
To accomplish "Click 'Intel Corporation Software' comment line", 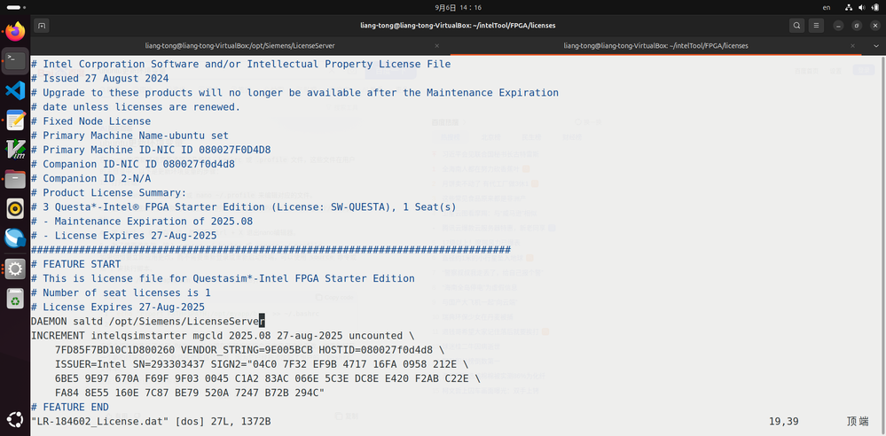I will point(240,64).
